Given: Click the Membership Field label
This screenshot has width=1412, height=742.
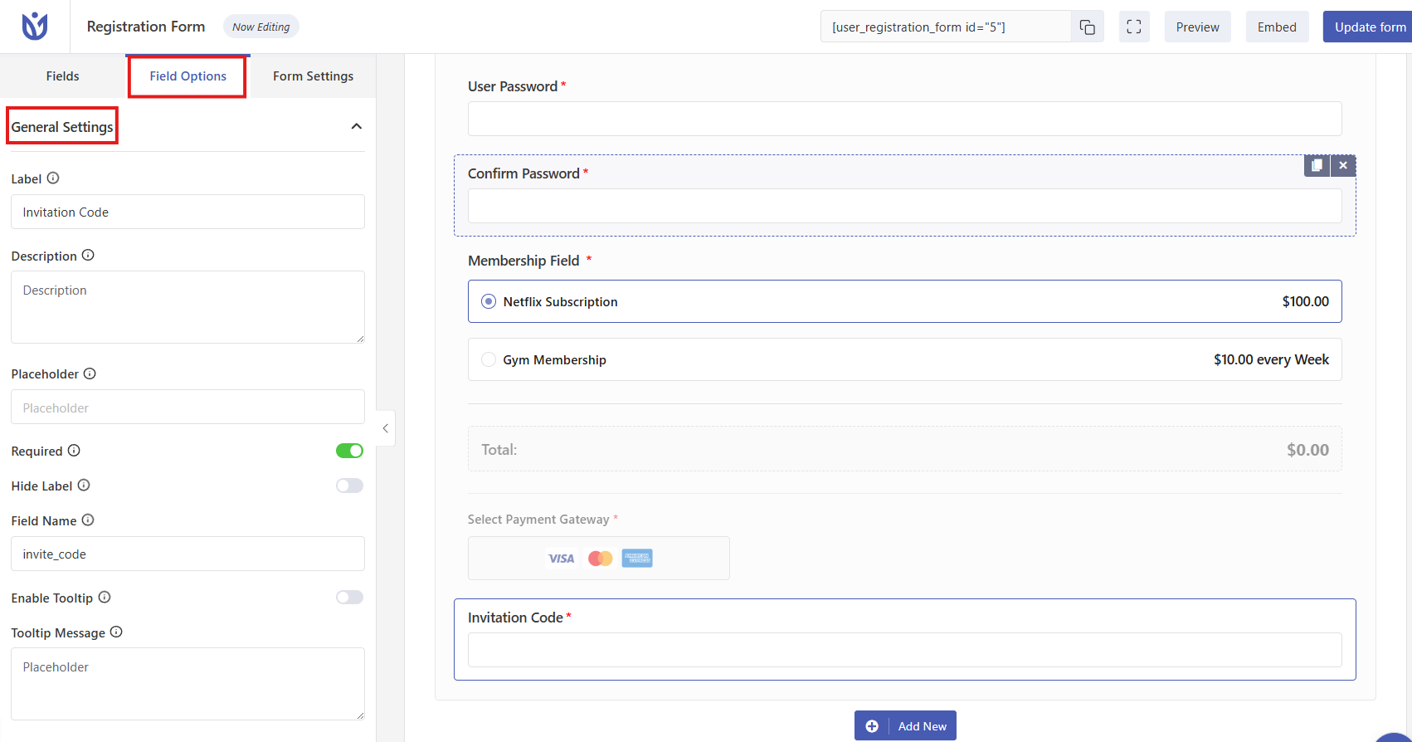Looking at the screenshot, I should (x=523, y=261).
